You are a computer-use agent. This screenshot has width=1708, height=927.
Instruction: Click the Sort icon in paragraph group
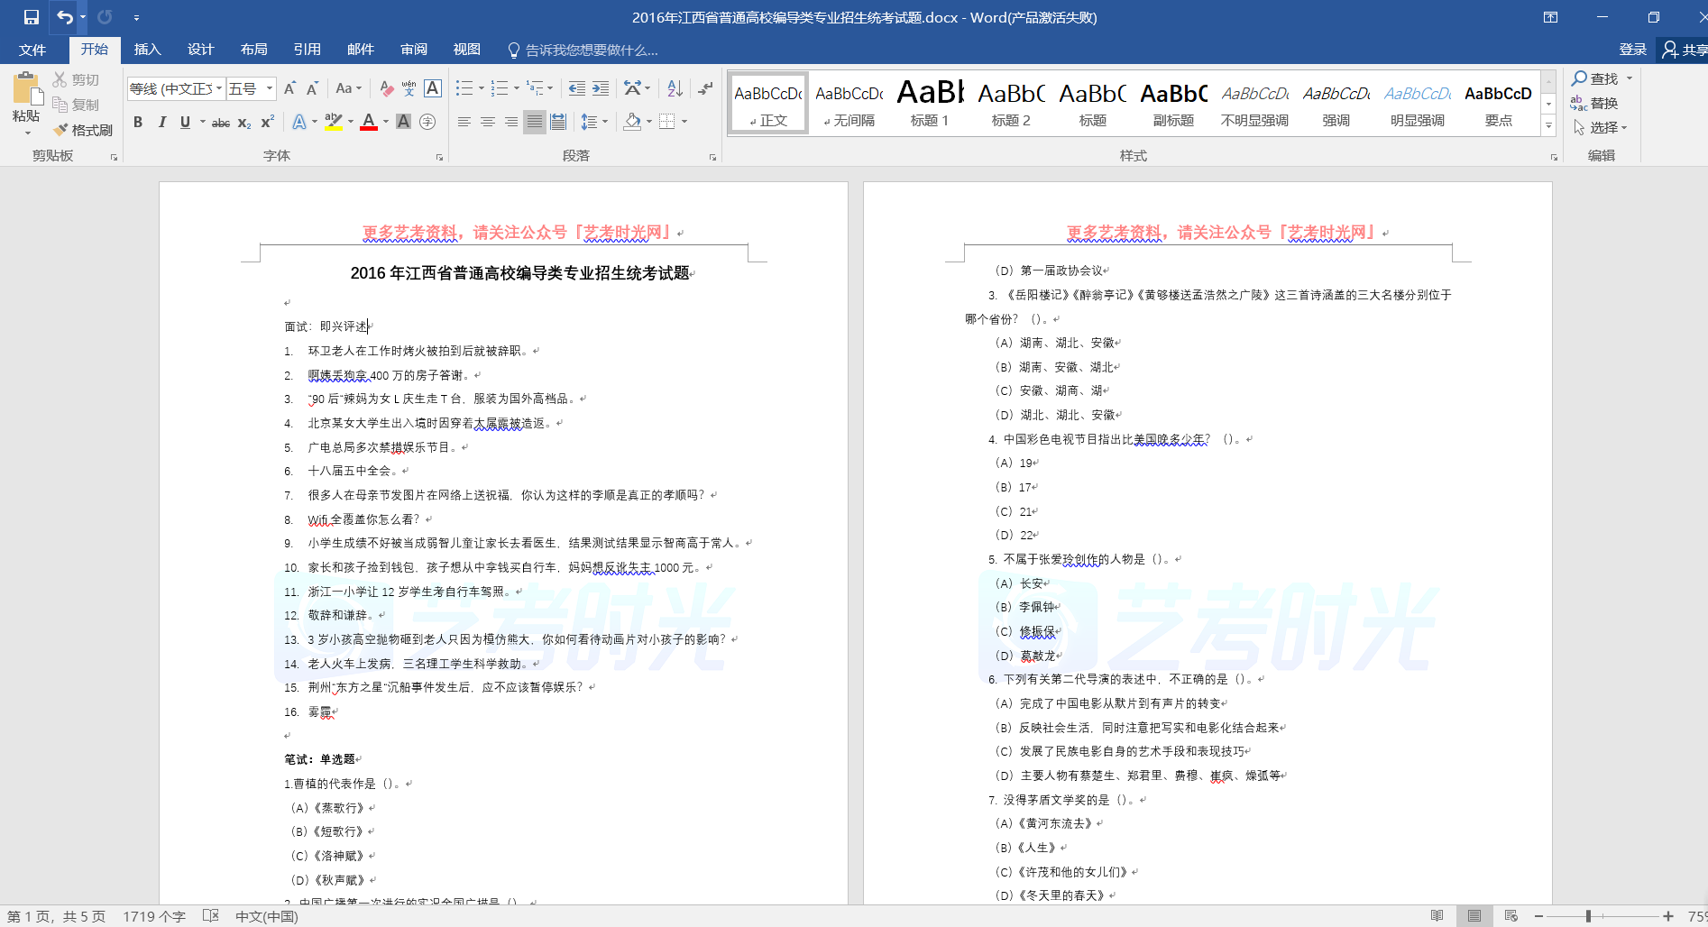(675, 88)
